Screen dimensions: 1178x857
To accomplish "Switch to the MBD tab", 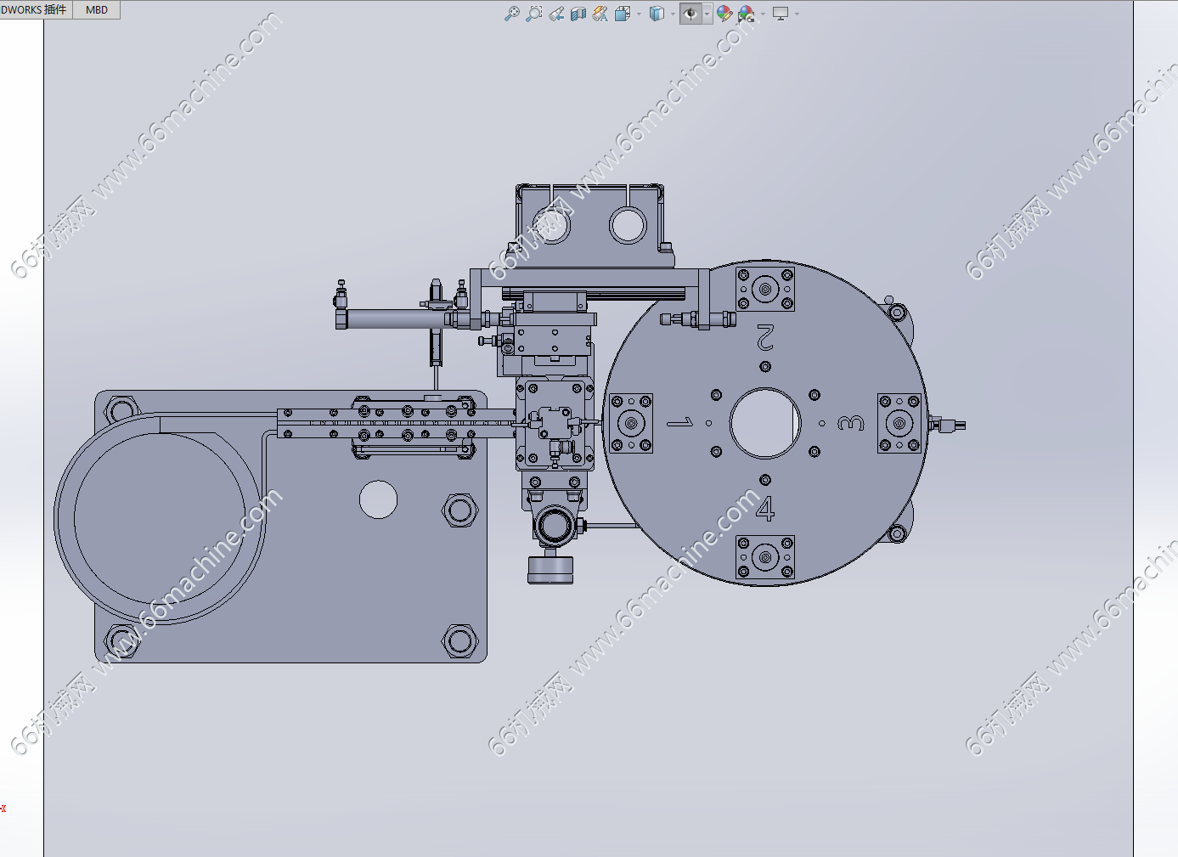I will 97,10.
